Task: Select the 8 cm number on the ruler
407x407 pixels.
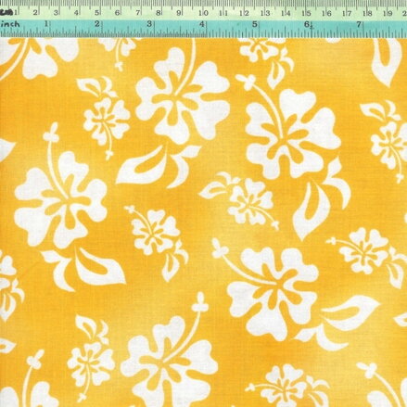Action: (159, 13)
